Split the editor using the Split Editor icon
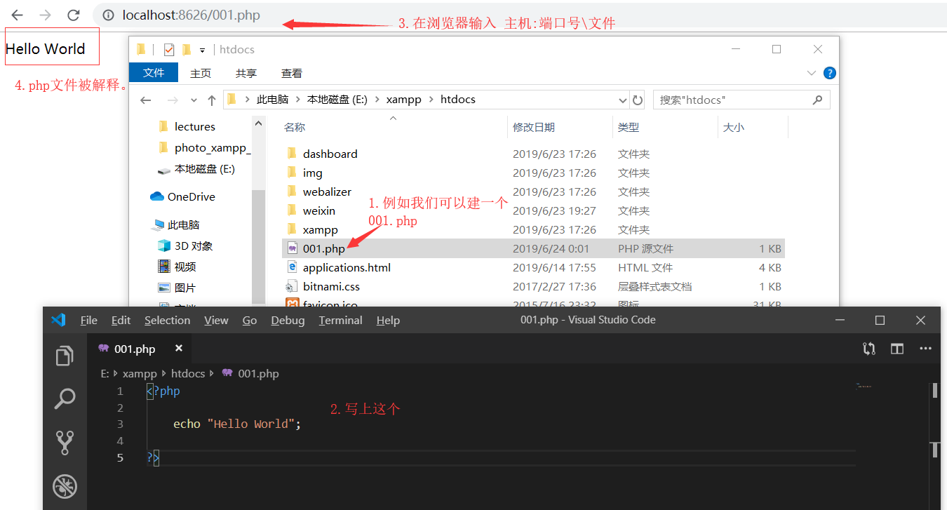Image resolution: width=947 pixels, height=510 pixels. click(x=897, y=348)
